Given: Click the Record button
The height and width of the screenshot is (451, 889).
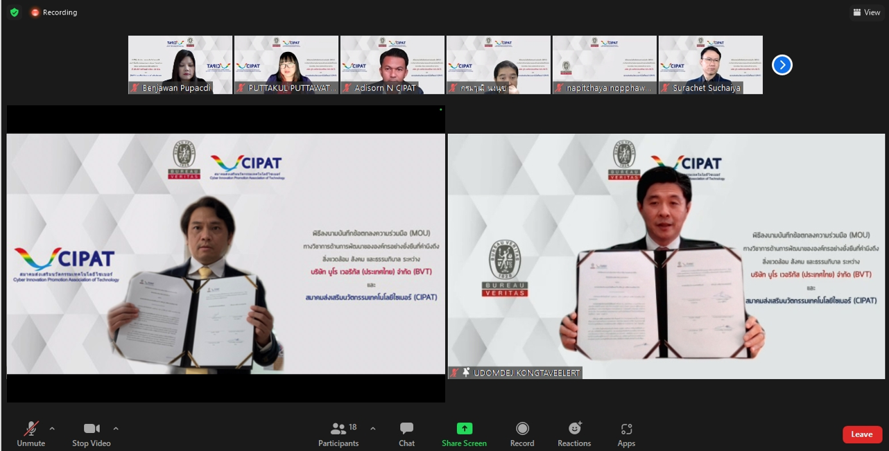Looking at the screenshot, I should pyautogui.click(x=522, y=434).
